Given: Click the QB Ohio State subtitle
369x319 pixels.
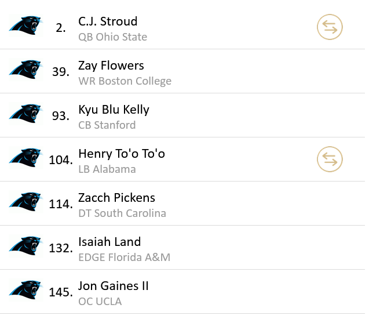Looking at the screenshot, I should click(112, 37).
